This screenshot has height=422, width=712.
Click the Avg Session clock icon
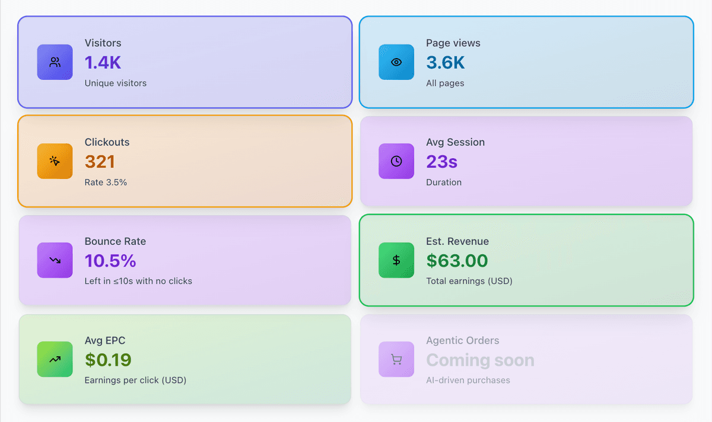pyautogui.click(x=396, y=161)
